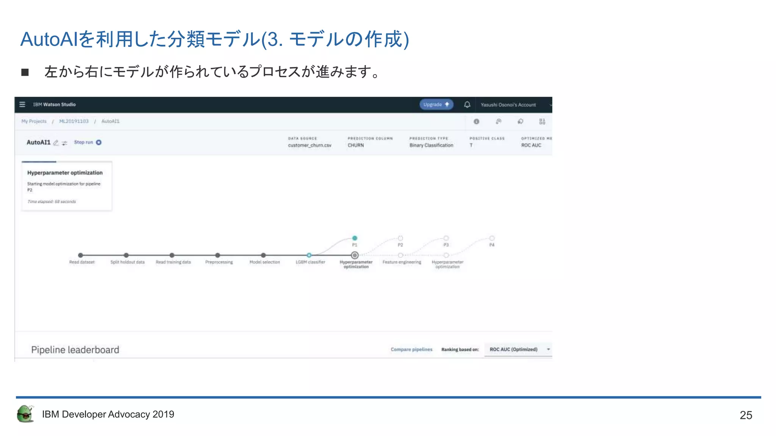Open the info panel icon
This screenshot has height=436, width=776.
[476, 121]
